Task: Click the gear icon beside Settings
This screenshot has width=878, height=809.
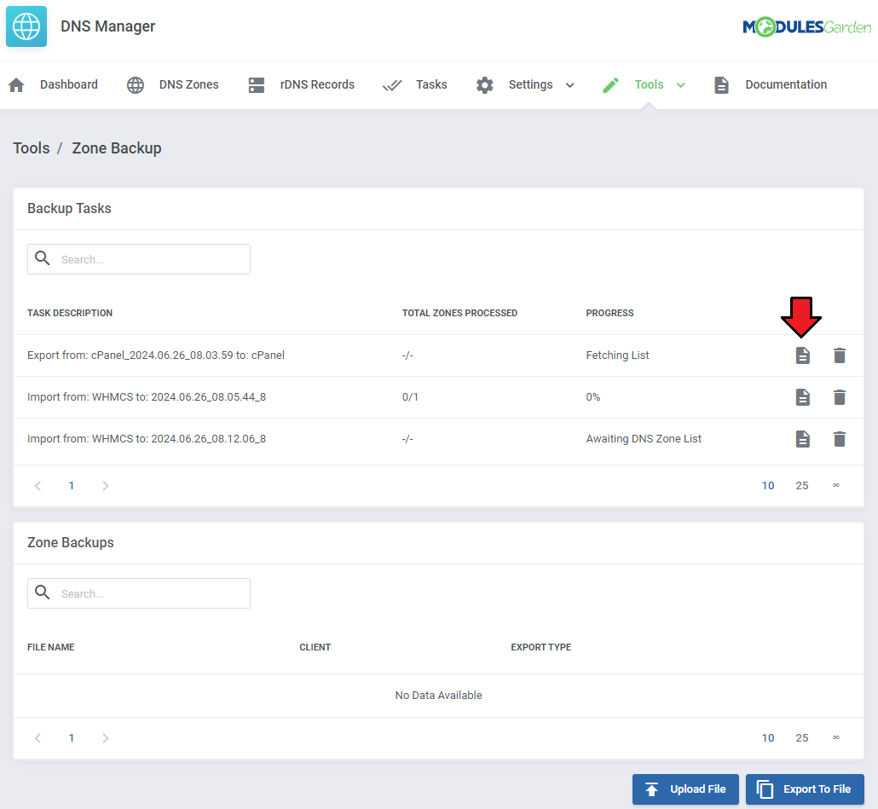Action: 485,85
